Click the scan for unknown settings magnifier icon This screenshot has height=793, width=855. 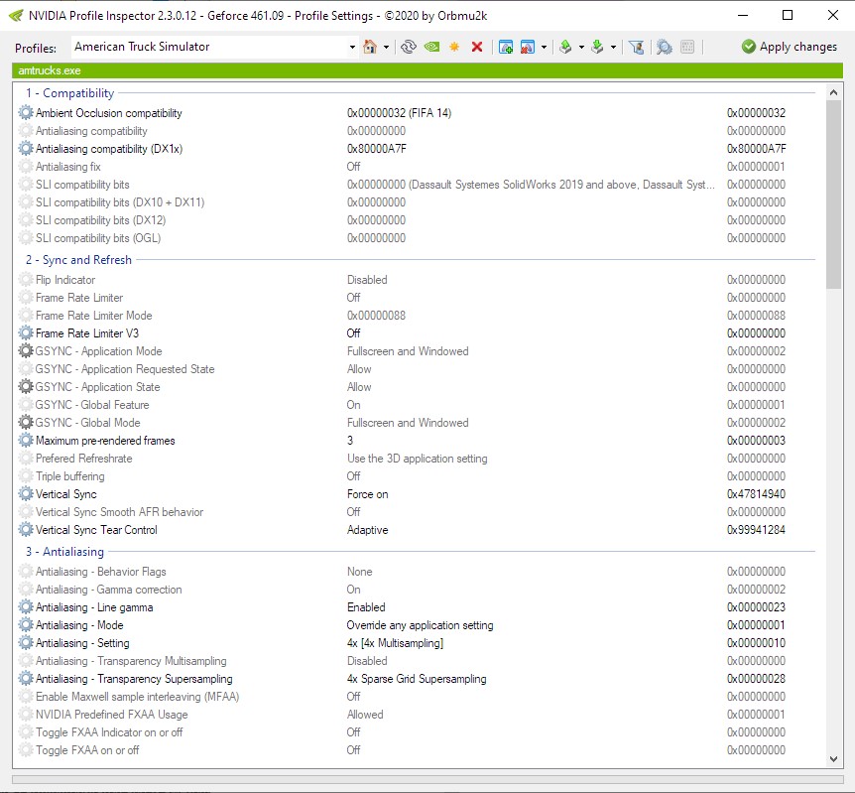pos(665,47)
